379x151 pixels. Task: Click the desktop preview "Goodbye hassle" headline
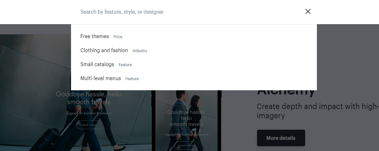(x=89, y=98)
